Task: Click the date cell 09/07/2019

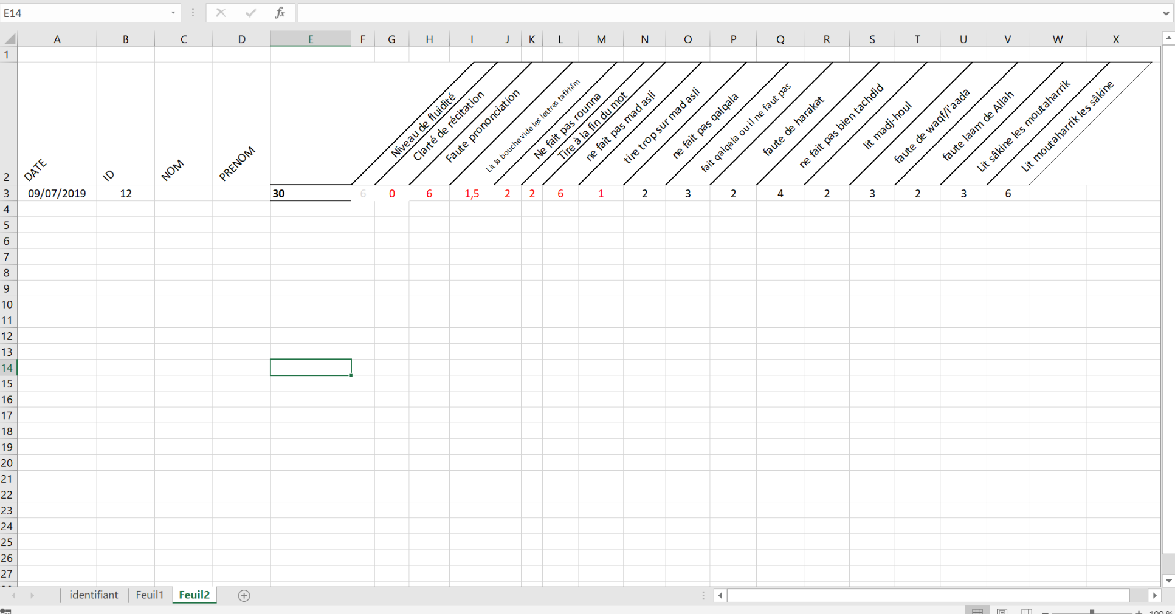Action: pos(57,193)
